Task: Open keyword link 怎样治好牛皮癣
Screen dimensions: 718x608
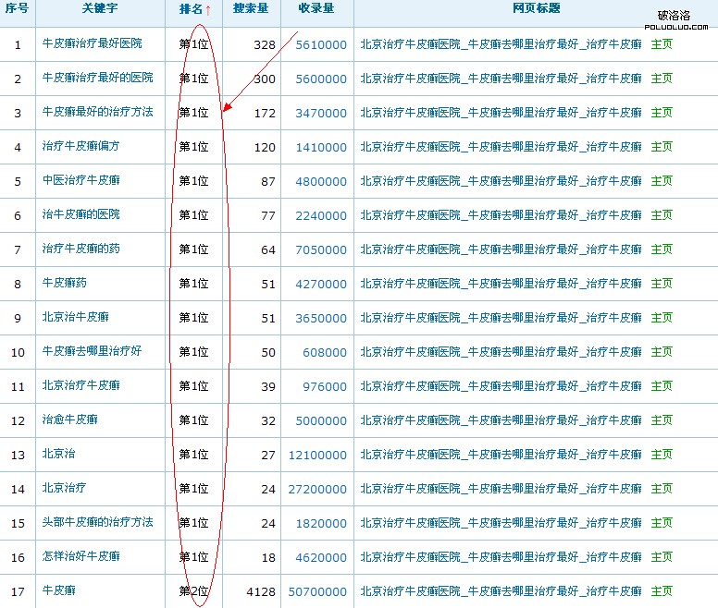Action: [x=80, y=557]
